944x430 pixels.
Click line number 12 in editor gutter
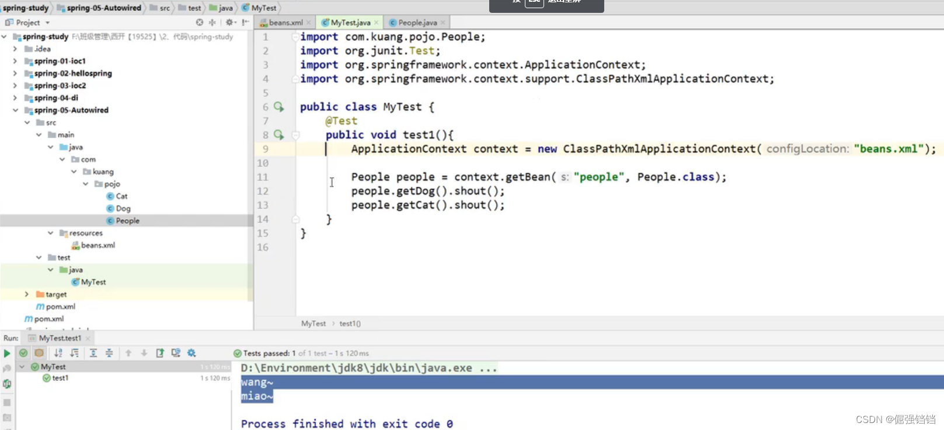click(263, 191)
